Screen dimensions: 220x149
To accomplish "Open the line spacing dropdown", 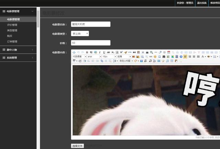I will 116,61.
